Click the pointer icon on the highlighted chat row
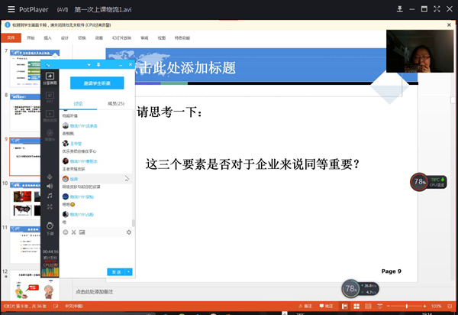 (x=127, y=179)
